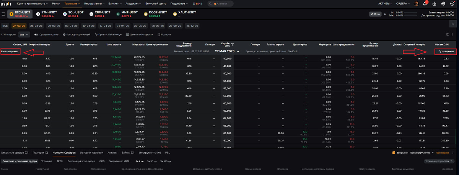
Task: Collapse the 27 MAR 2026 expiry section
Action: (238, 51)
